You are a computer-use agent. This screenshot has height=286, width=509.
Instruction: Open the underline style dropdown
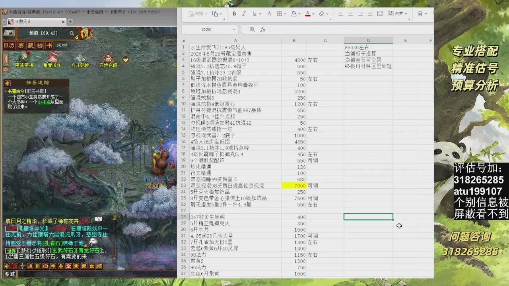[260, 14]
